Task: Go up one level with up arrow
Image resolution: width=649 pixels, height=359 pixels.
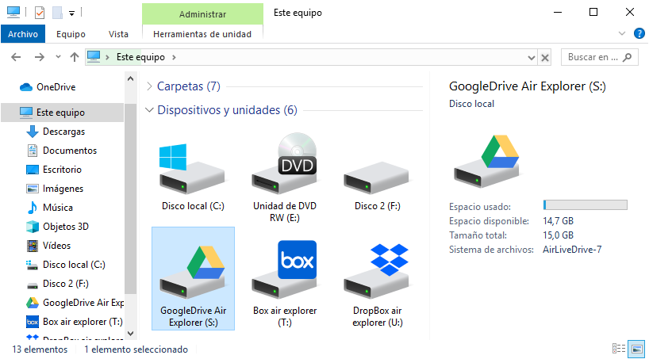Action: (75, 57)
